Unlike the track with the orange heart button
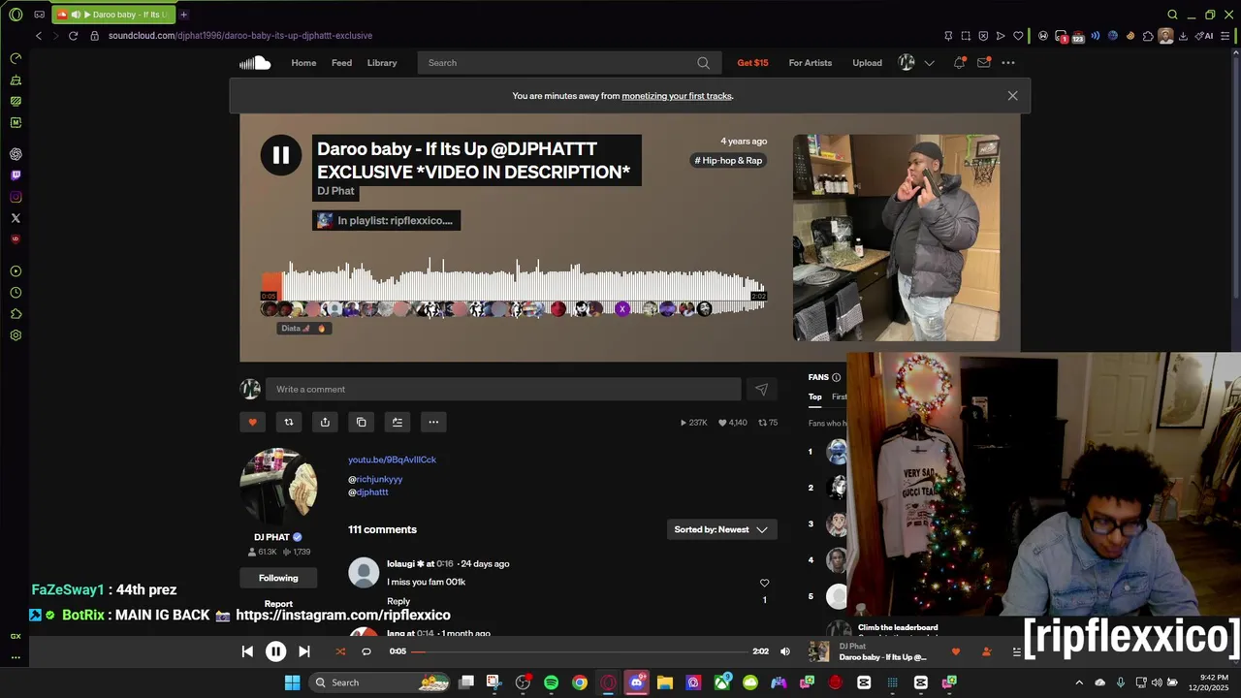Image resolution: width=1241 pixels, height=698 pixels. (252, 422)
